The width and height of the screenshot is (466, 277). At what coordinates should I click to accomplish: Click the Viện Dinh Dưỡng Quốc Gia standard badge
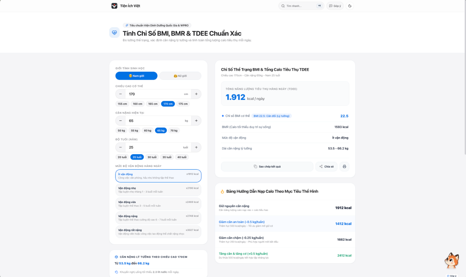coord(157,25)
